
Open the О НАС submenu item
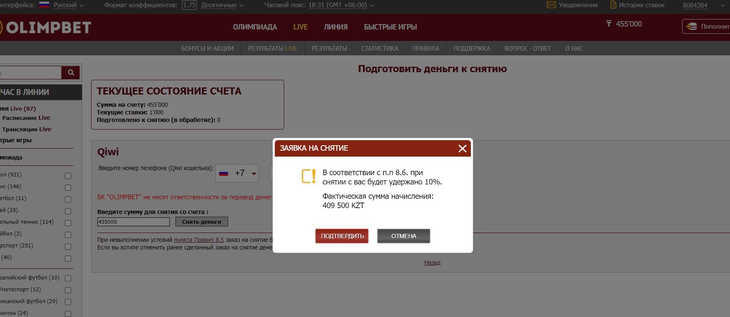(x=574, y=49)
